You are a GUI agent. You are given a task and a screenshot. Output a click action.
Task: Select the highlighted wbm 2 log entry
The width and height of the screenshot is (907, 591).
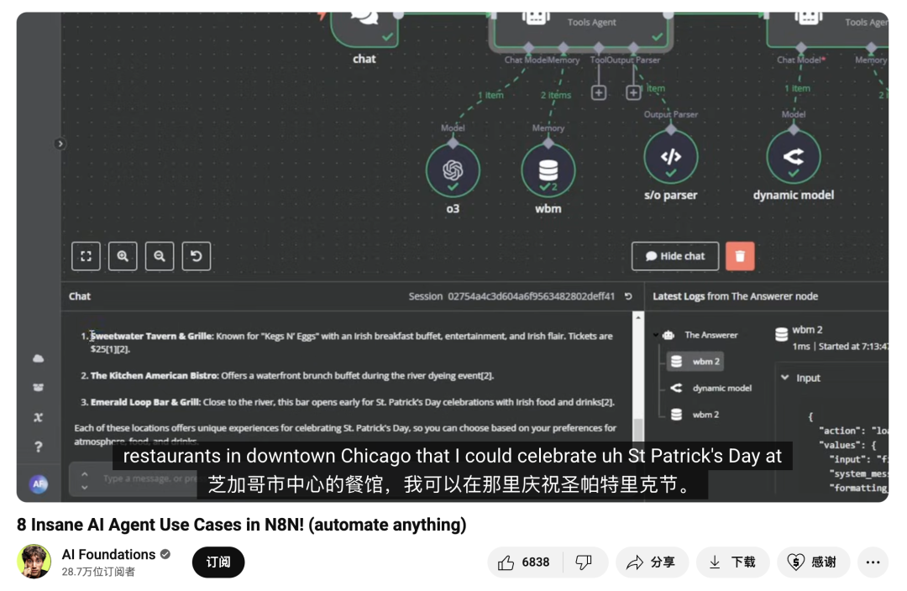point(695,362)
